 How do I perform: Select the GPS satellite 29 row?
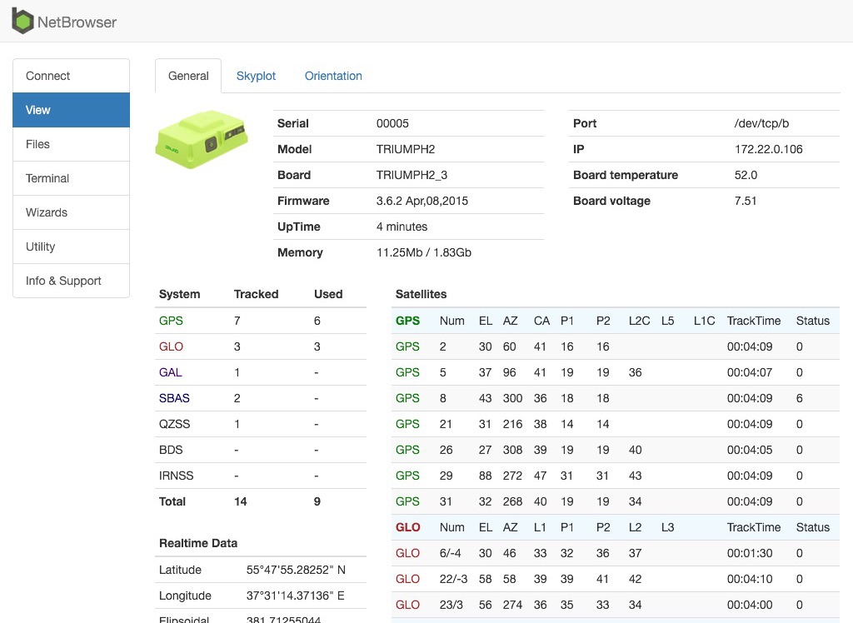coord(616,476)
